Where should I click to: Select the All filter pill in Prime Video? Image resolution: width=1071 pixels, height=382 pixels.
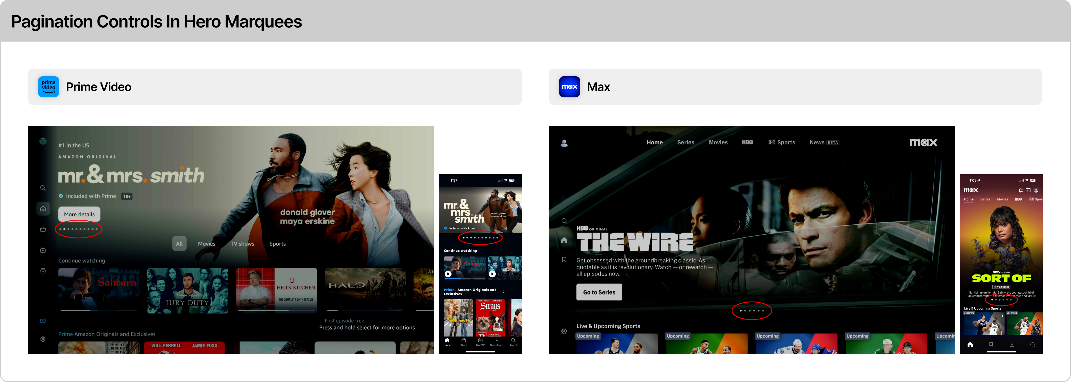179,244
